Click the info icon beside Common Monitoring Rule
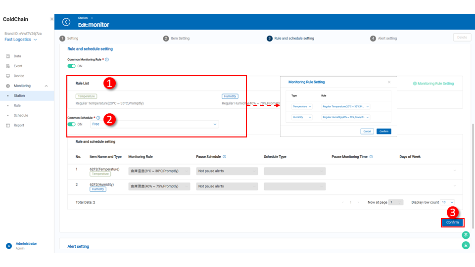Screen dimensions: 475x267 coord(107,59)
